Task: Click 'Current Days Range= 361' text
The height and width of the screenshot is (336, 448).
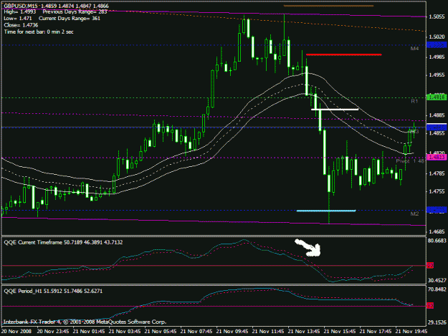Action: [70, 19]
